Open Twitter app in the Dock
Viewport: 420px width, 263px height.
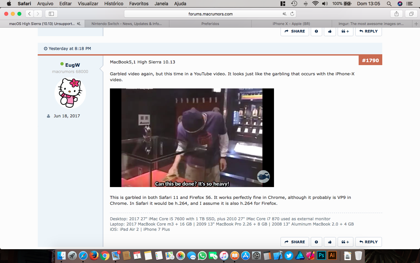[289, 255]
